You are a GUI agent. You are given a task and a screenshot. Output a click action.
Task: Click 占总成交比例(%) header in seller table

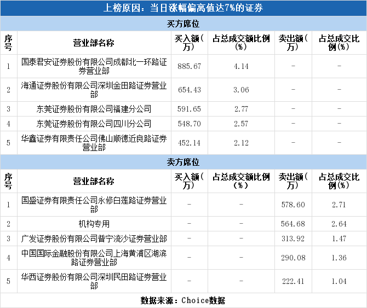click(339, 181)
